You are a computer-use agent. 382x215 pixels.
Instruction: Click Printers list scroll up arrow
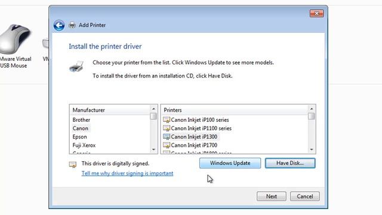[312, 109]
